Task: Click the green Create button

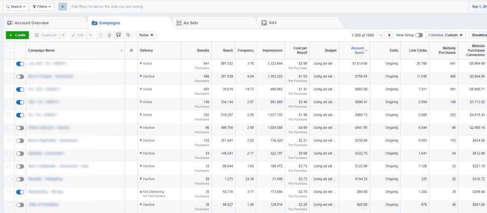Action: point(17,35)
